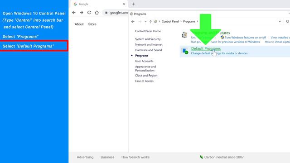Select Control Panel in the breadcrumb
Image resolution: width=290 pixels, height=163 pixels.
pyautogui.click(x=170, y=21)
